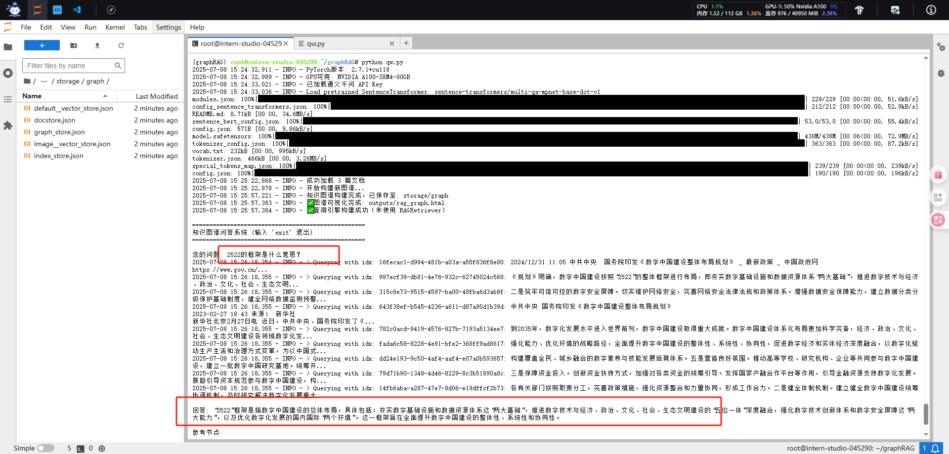This screenshot has width=949, height=454.
Task: Launch the blue code editor icon in top bar
Action: coord(57,10)
